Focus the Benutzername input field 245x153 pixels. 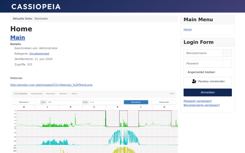203,53
